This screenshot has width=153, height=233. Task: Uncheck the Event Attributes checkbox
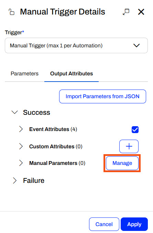tap(135, 130)
